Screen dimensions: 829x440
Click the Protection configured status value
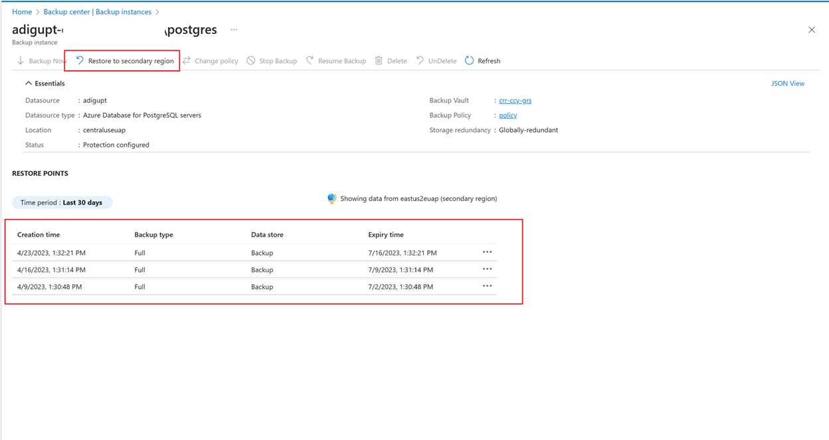point(116,145)
